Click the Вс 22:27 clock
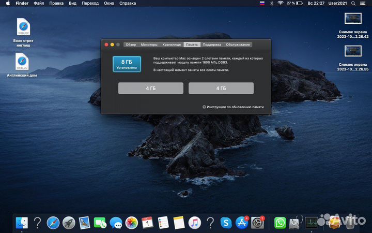The image size is (372, 233). point(316,3)
